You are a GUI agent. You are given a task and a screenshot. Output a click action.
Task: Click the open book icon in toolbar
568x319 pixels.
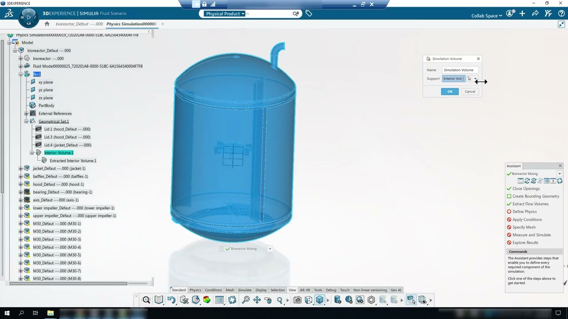point(159,300)
